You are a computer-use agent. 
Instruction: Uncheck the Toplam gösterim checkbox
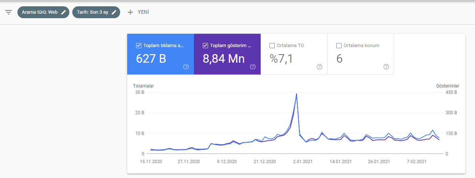click(205, 46)
